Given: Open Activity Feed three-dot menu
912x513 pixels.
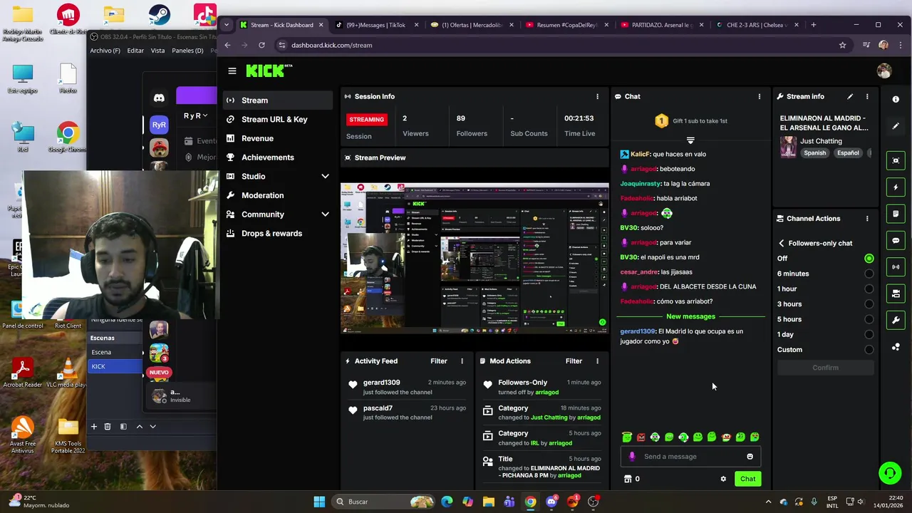Looking at the screenshot, I should click(x=462, y=361).
